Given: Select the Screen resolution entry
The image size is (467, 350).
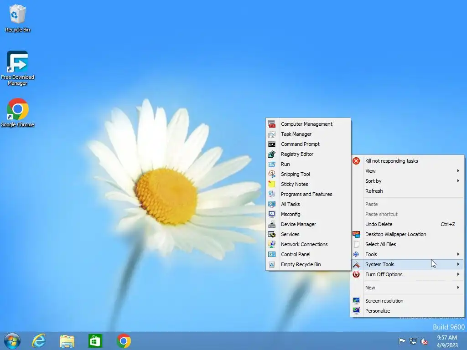Looking at the screenshot, I should click(x=407, y=301).
